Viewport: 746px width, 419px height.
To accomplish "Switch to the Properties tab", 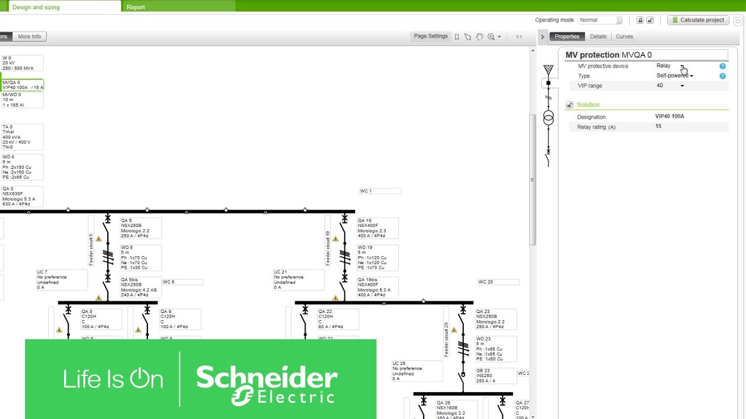I will (567, 36).
